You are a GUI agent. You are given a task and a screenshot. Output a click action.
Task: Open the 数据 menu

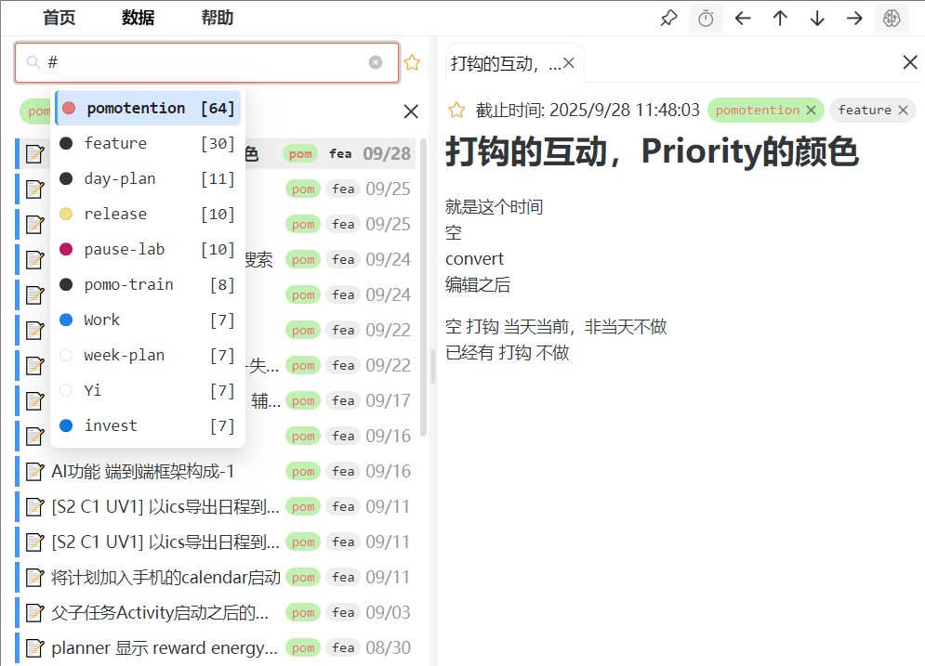tap(138, 18)
